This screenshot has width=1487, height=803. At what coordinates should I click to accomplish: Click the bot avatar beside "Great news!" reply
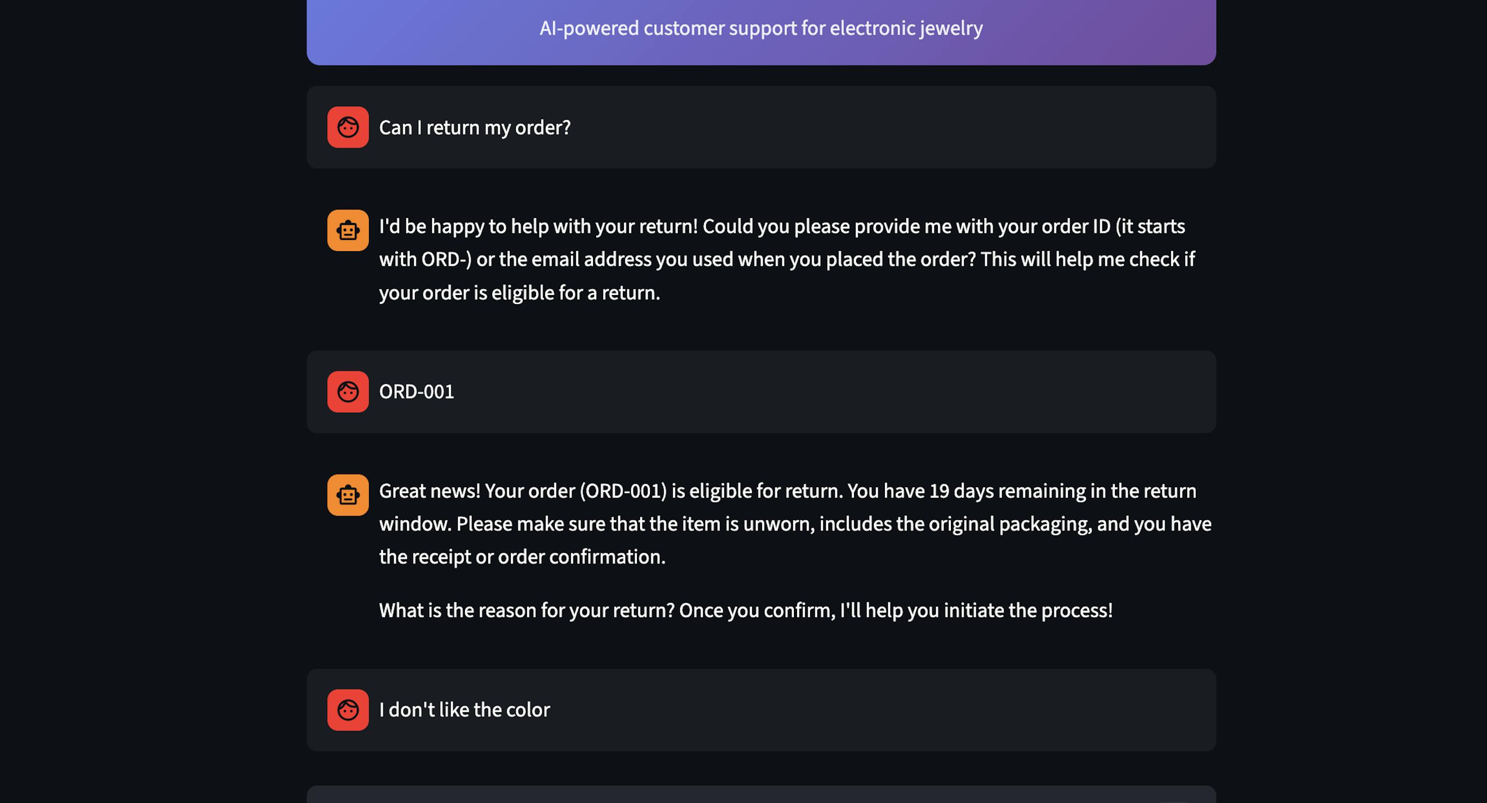click(x=347, y=495)
